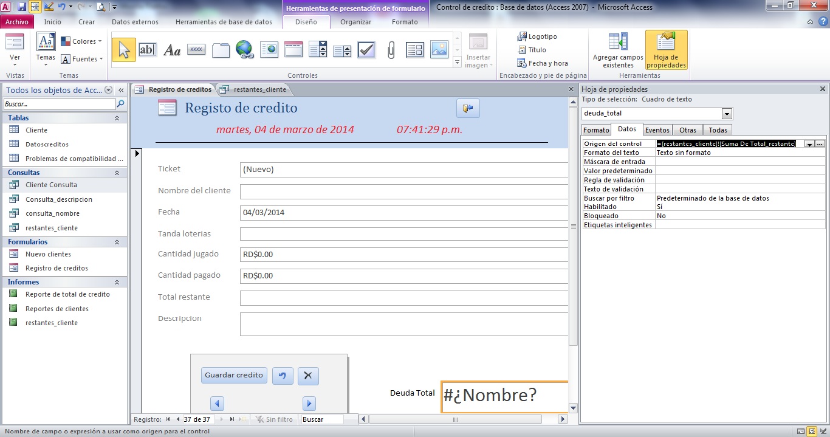Go to previous record with form's left arrow
Screen dimensions: 830x437
(218, 404)
